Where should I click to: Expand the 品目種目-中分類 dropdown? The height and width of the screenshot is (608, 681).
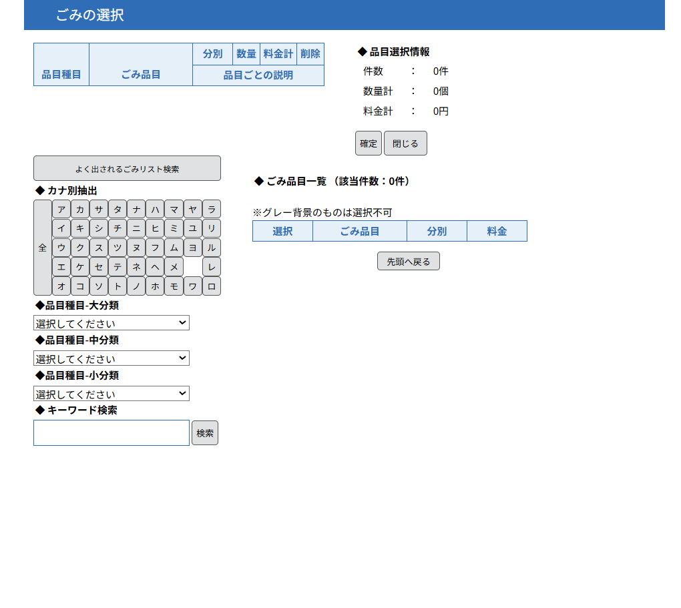click(x=111, y=358)
